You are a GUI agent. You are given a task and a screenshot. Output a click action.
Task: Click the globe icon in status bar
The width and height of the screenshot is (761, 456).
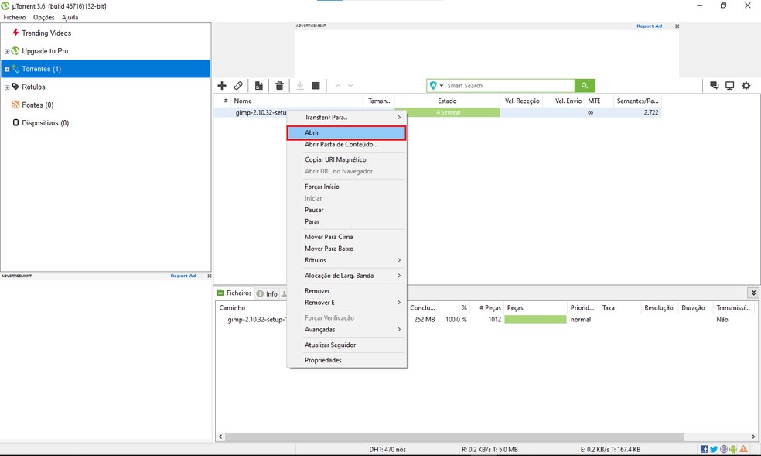coord(724,449)
